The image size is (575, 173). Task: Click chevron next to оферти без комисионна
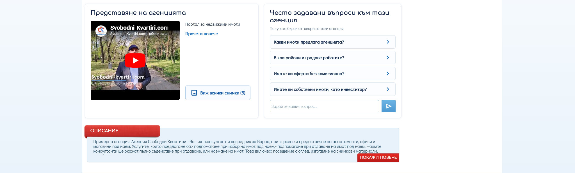point(388,74)
